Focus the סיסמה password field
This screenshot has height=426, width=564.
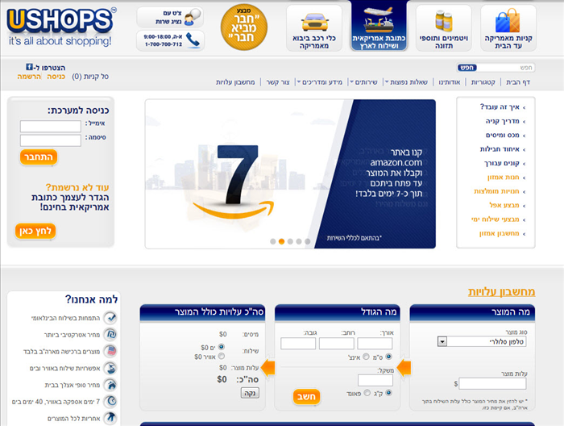pos(50,140)
